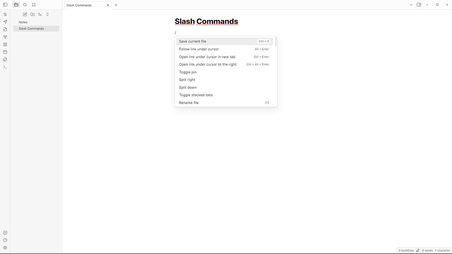Change sort order of the file list
This screenshot has width=452, height=254.
(40, 14)
